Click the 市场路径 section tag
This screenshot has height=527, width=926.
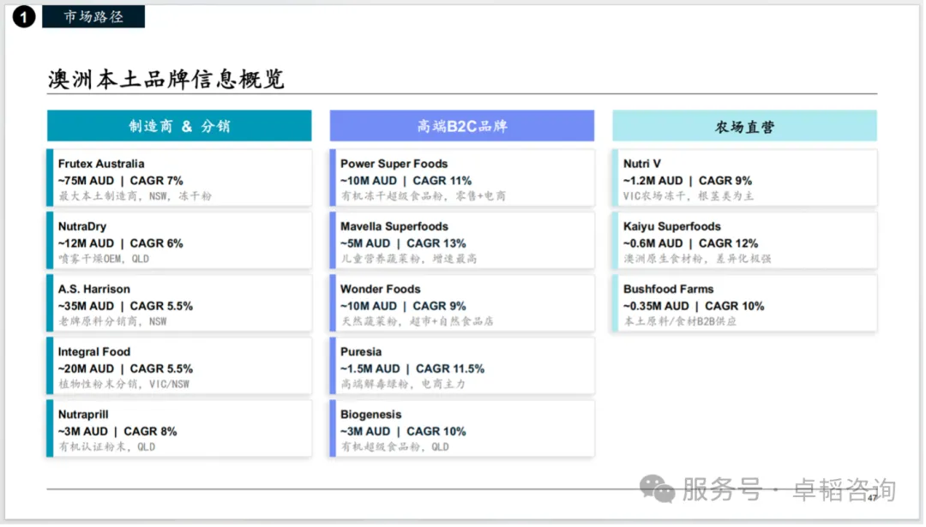[x=93, y=16]
